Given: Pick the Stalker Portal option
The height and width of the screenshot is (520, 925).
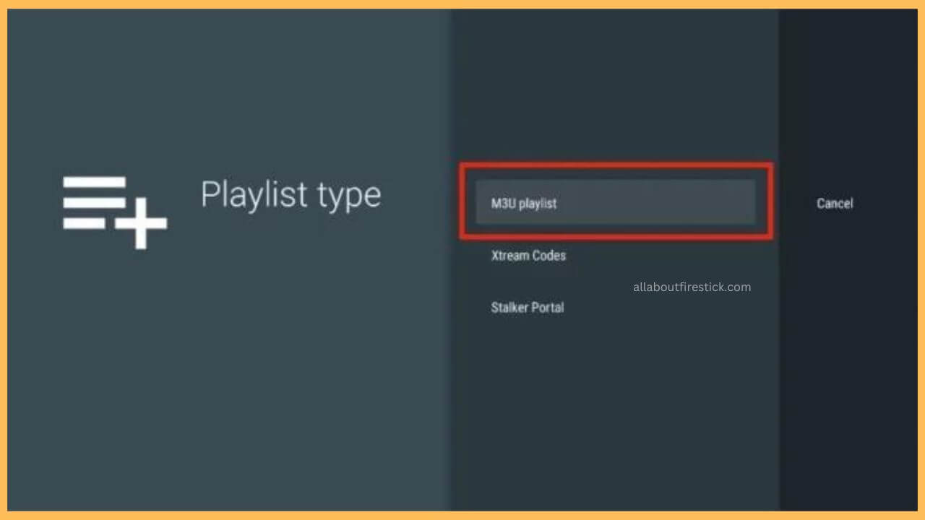Looking at the screenshot, I should (528, 308).
